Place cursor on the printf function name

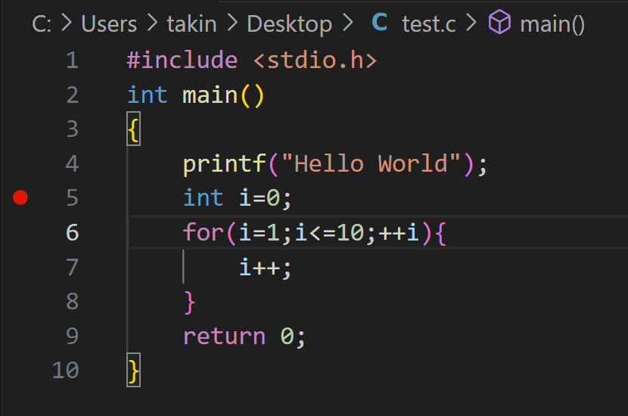pos(225,163)
